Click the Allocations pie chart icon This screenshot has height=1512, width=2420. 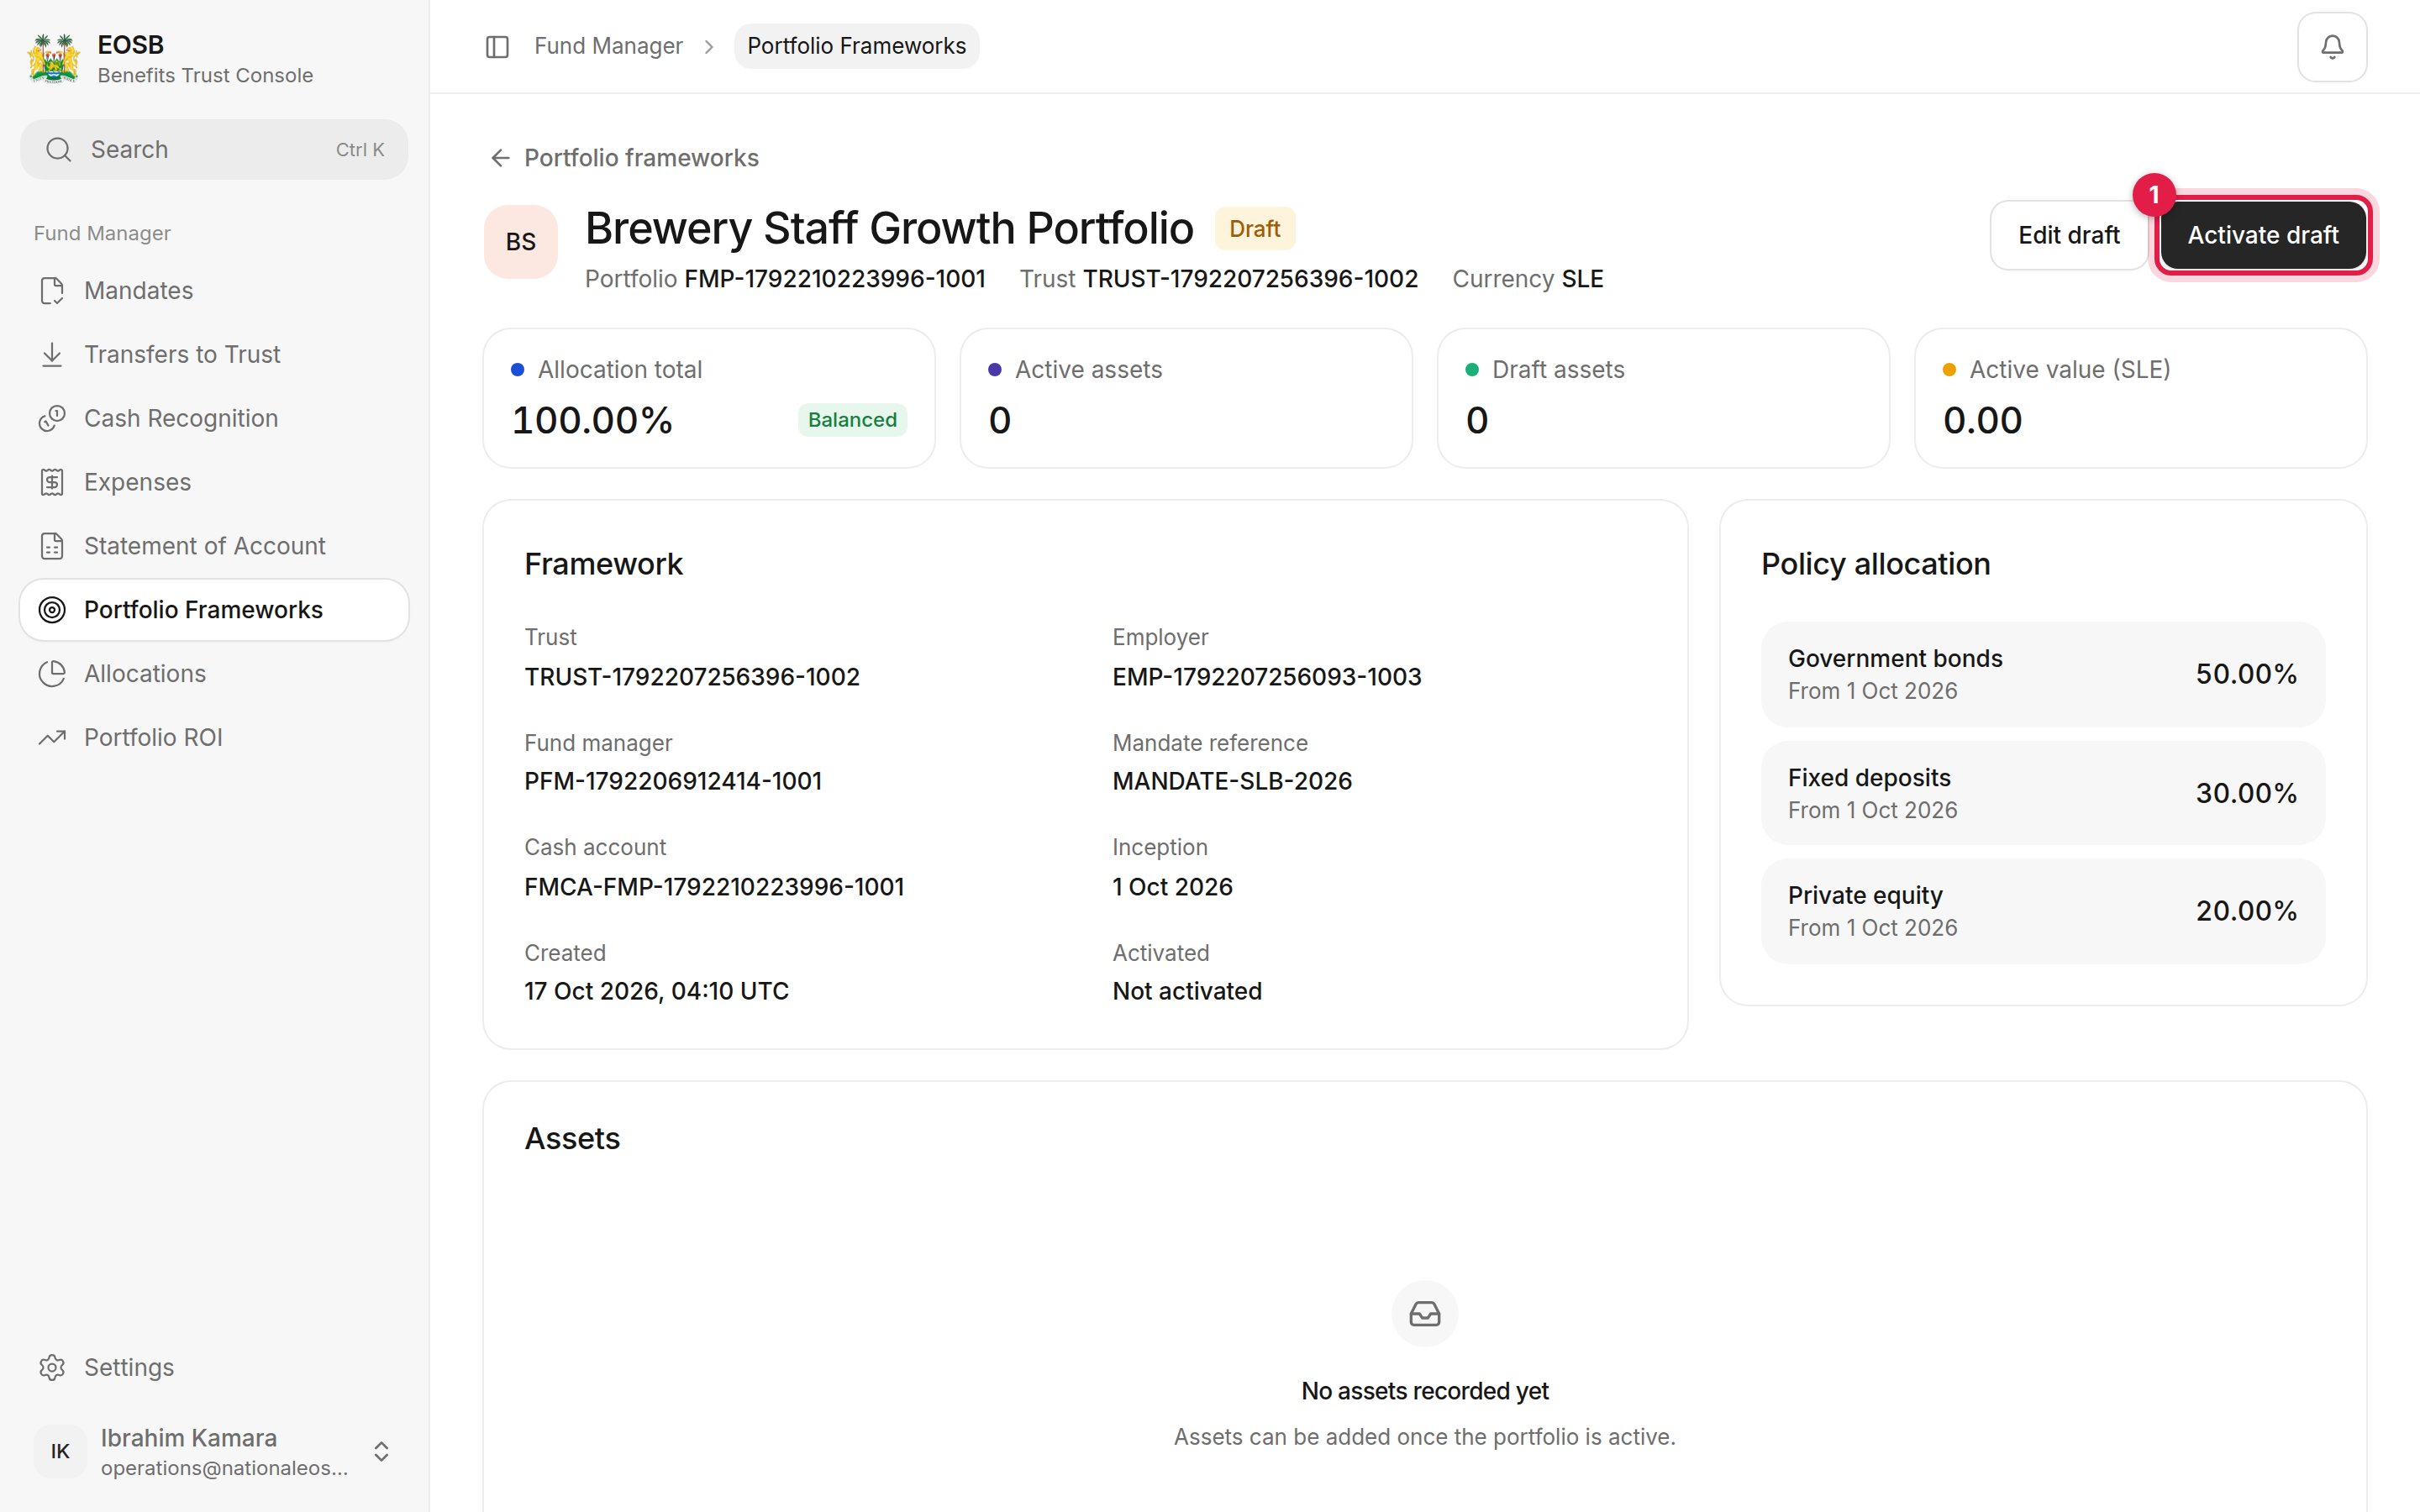[52, 674]
